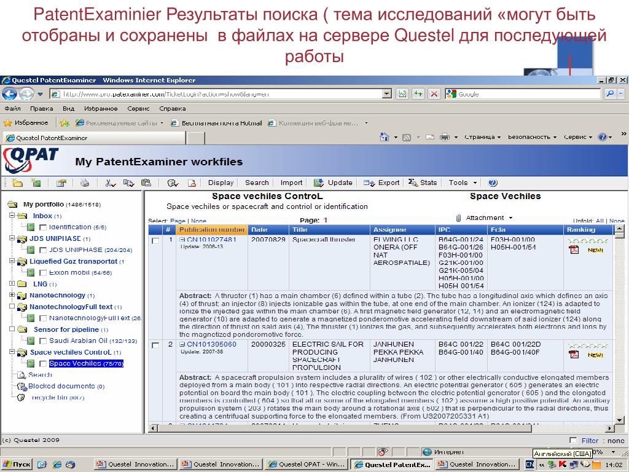Check the NanotechnologyFull Text workfile checkbox
This screenshot has height=472, width=629.
pyautogui.click(x=44, y=318)
